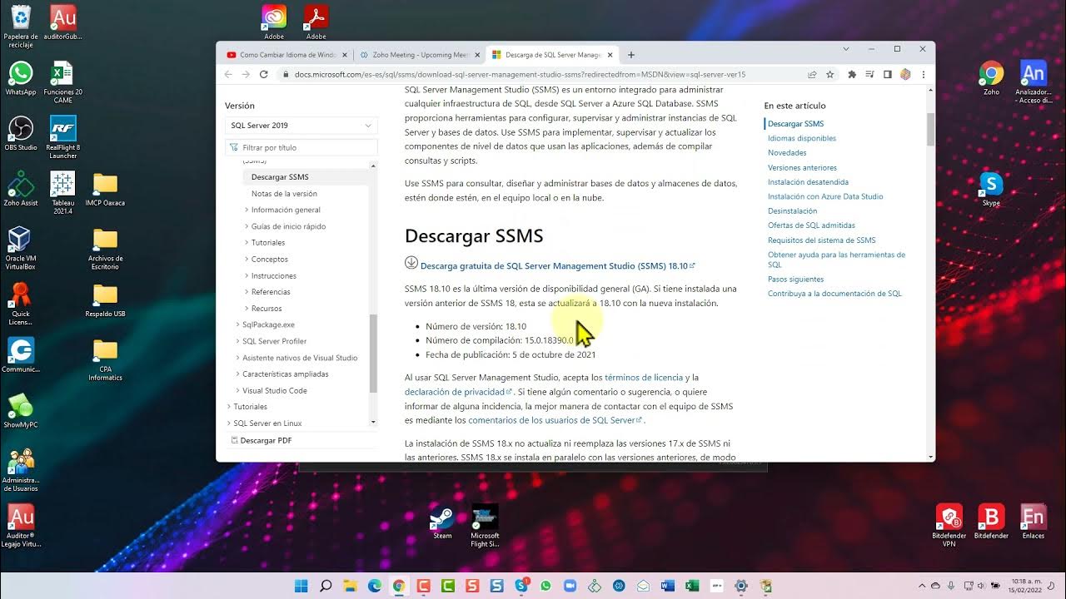Jump to Requisitos del sistema de SSMS

click(822, 240)
